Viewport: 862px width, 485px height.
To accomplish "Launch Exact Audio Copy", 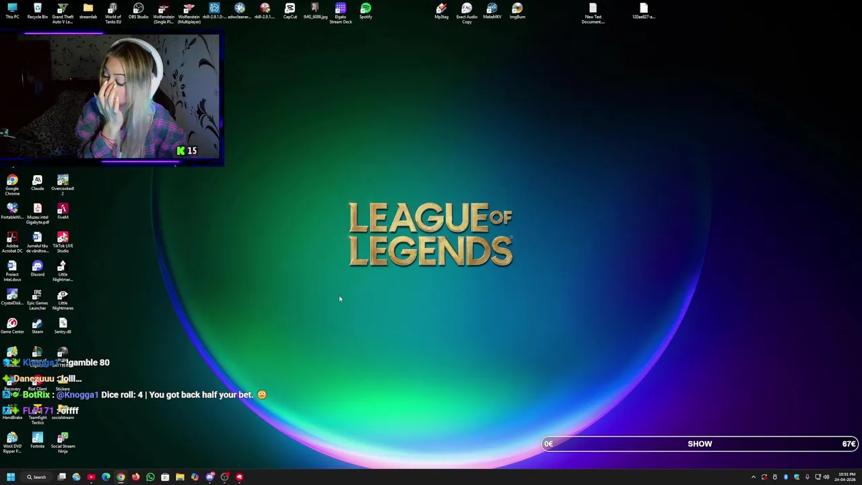I will click(x=467, y=13).
